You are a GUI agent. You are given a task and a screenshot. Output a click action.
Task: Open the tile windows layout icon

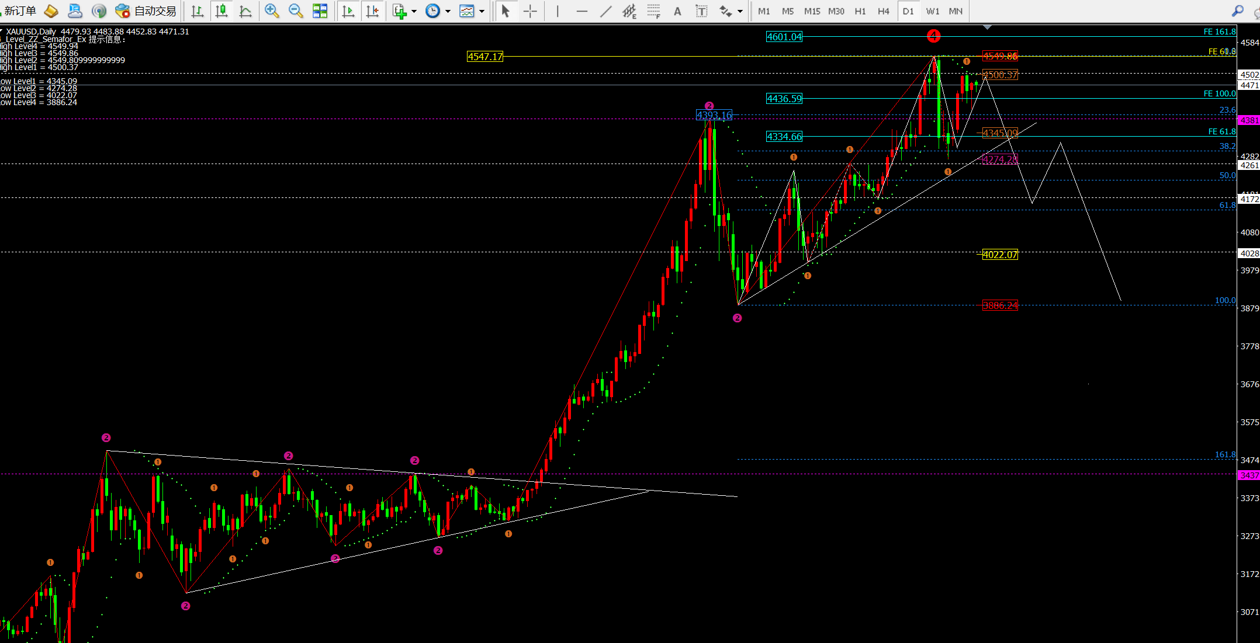320,11
